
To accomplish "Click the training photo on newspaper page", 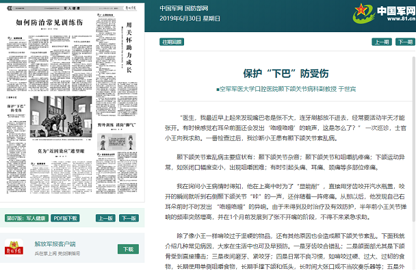I will (61, 117).
